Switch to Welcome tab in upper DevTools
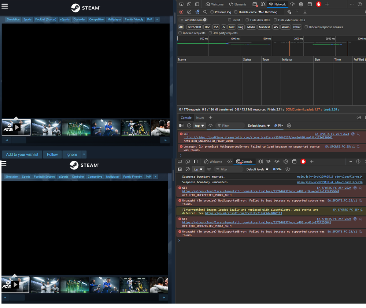 [215, 4]
